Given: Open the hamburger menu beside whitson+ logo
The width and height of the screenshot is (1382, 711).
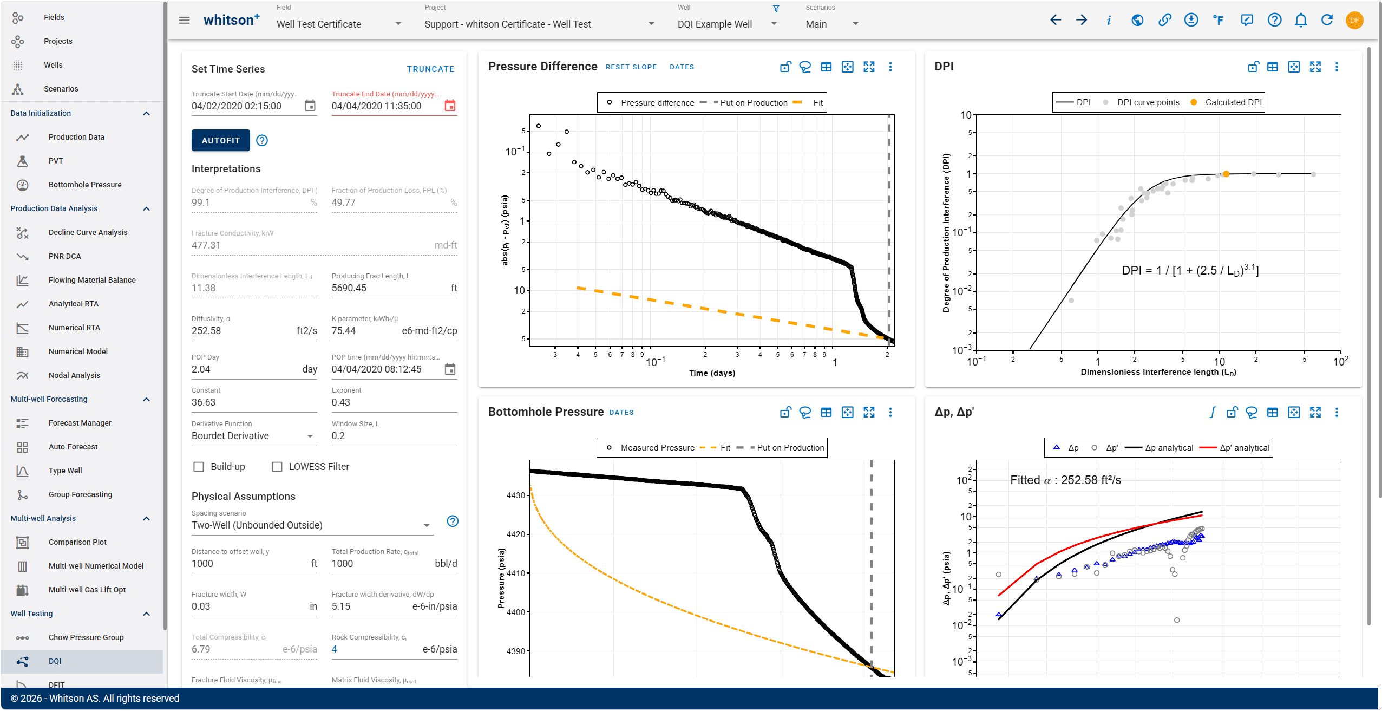Looking at the screenshot, I should [184, 21].
